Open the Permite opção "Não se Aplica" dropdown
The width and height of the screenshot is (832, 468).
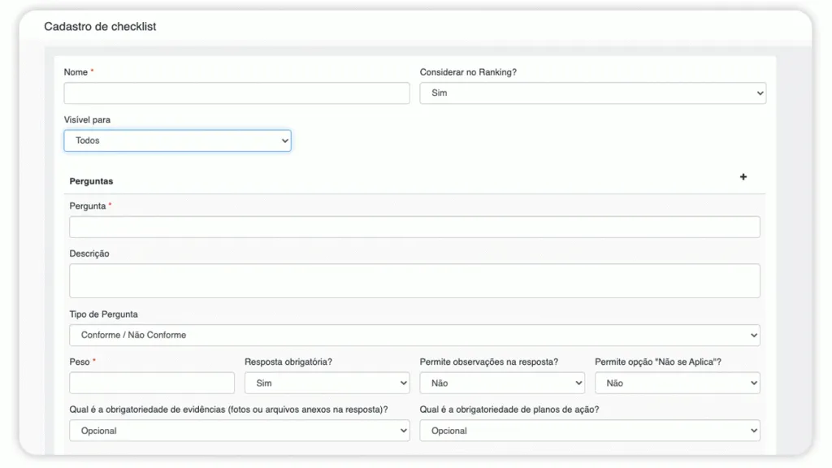(677, 383)
